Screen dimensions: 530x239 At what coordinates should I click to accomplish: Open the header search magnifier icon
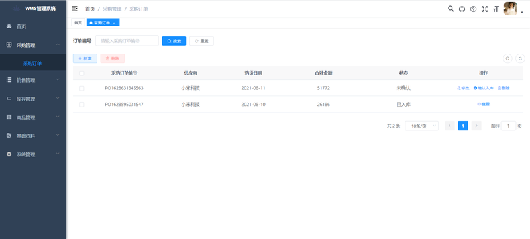(450, 9)
